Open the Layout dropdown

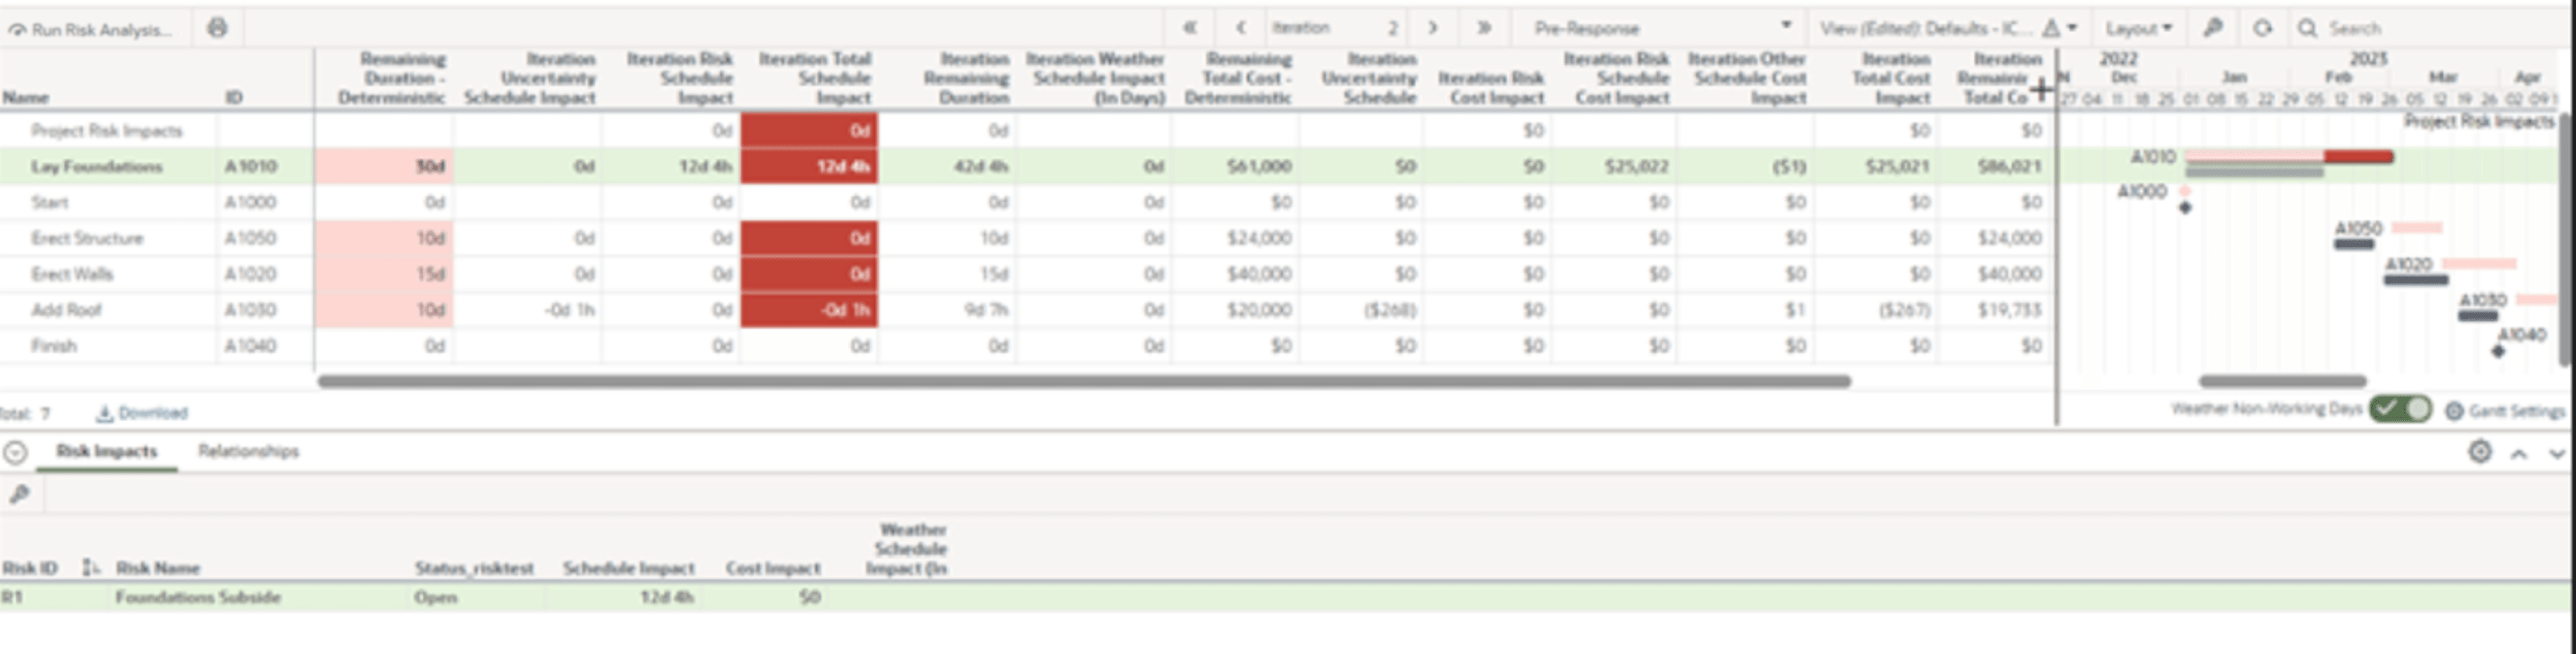click(2138, 28)
